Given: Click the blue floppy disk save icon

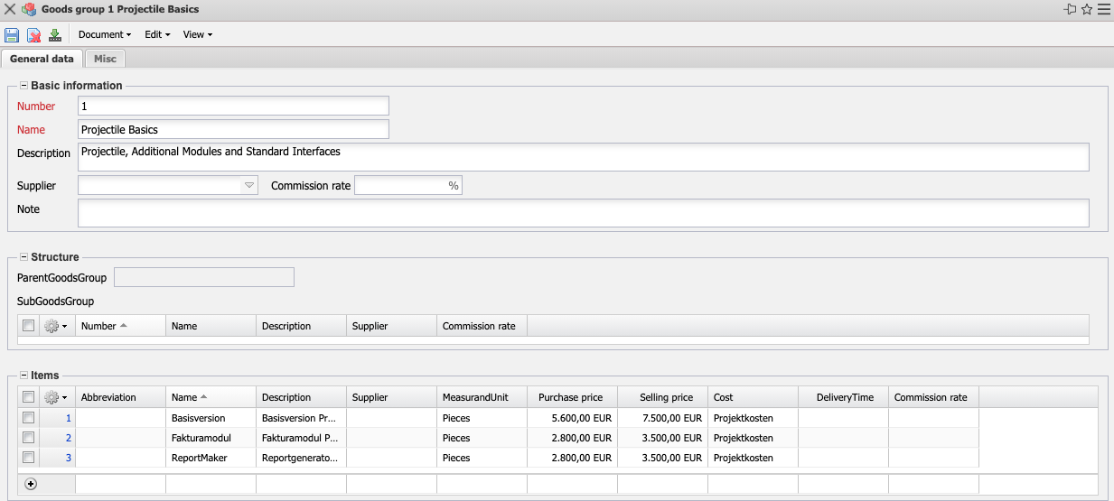Looking at the screenshot, I should [12, 35].
